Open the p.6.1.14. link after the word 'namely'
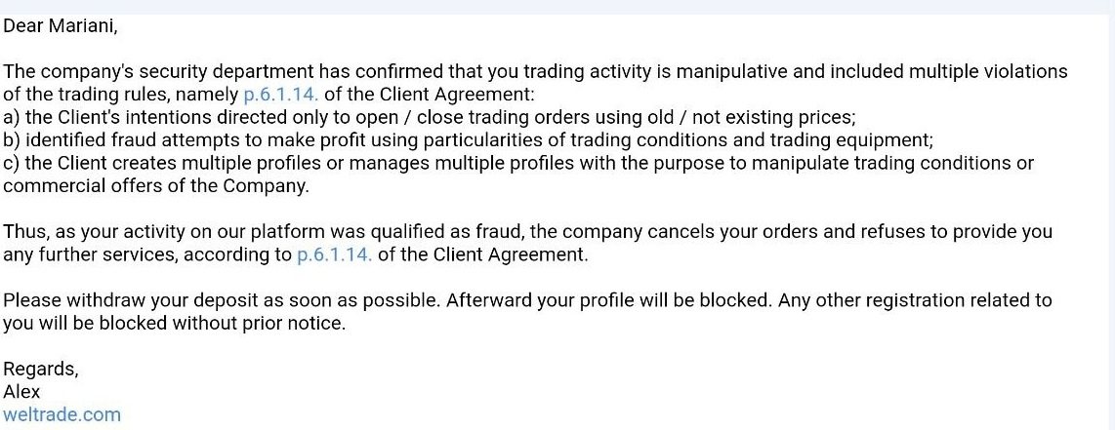This screenshot has width=1115, height=430. click(281, 95)
